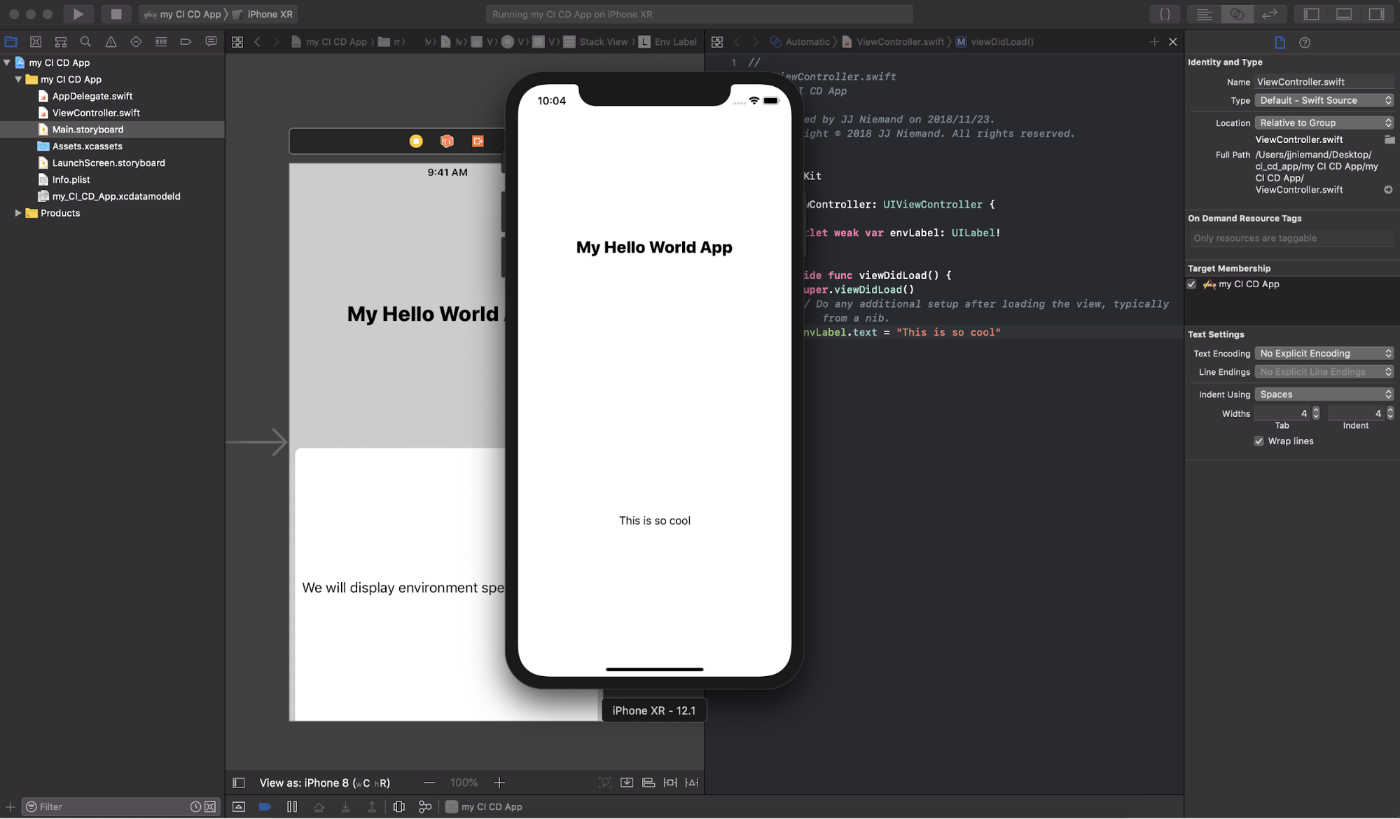This screenshot has height=819, width=1400.
Task: Increase the Tab width stepper
Action: [x=1315, y=410]
